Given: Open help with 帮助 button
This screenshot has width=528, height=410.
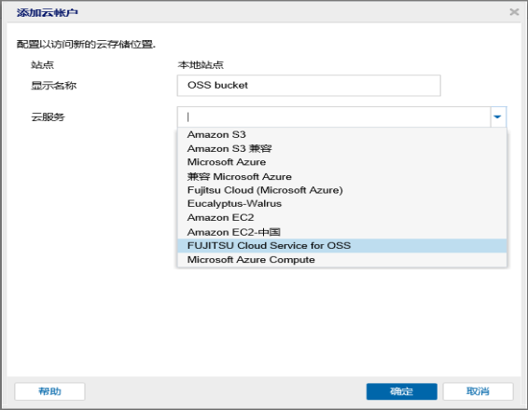Looking at the screenshot, I should coord(49,391).
